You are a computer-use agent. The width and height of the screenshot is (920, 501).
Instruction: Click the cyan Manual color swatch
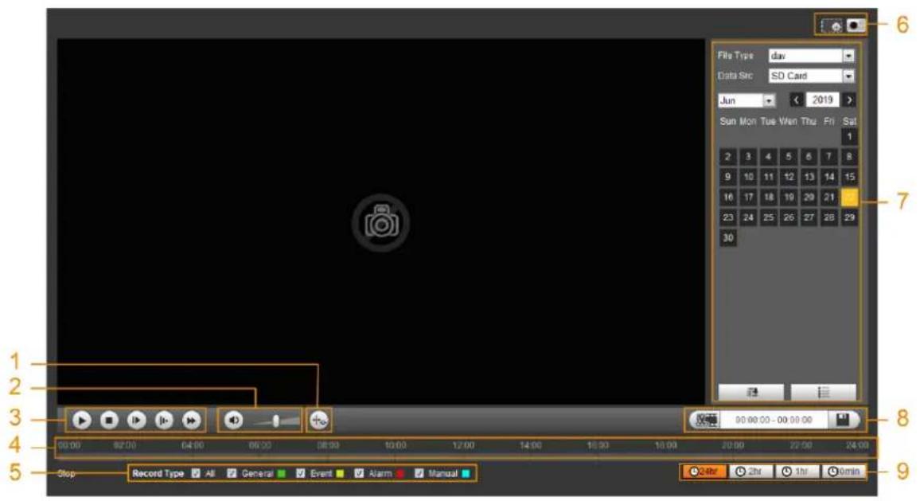coord(466,473)
